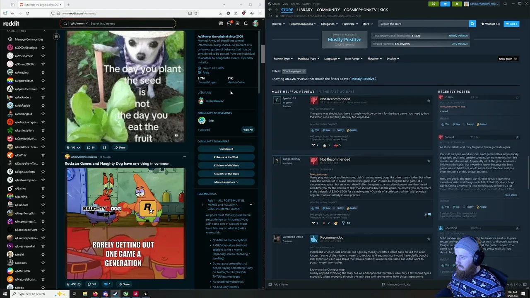Open Steam announcements megaphone button
The image size is (530, 298).
tap(445, 4)
